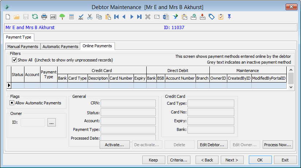This screenshot has width=301, height=168.
Task: Click the green Refresh arrows icon
Action: [x=35, y=17]
